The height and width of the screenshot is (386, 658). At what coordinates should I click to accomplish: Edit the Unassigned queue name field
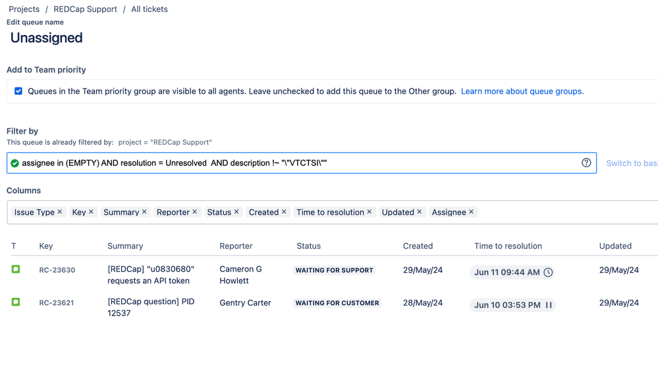point(47,38)
